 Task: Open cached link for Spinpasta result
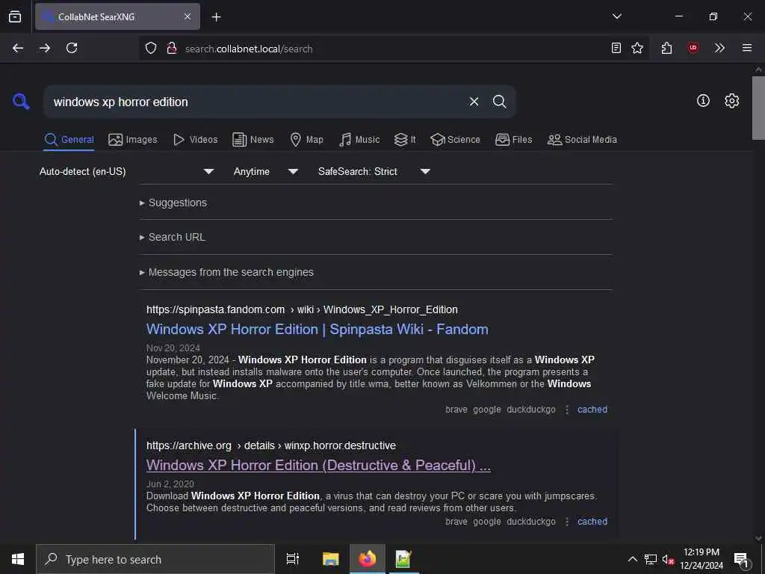click(592, 410)
